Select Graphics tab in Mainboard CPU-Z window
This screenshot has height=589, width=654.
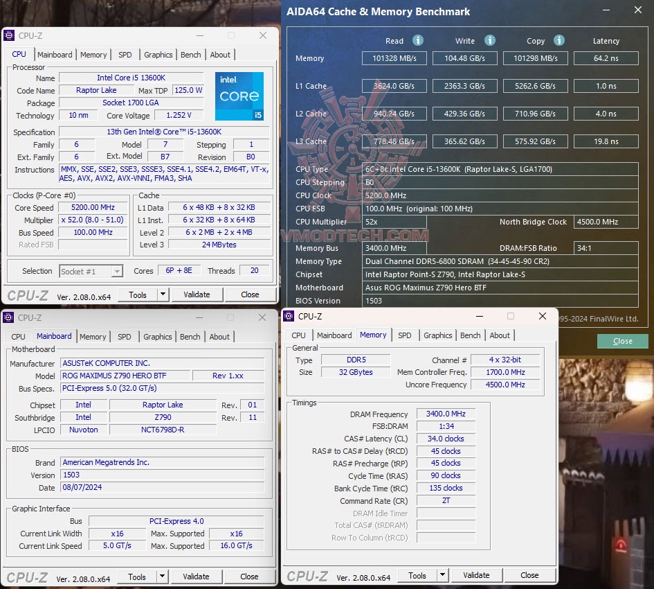(157, 337)
